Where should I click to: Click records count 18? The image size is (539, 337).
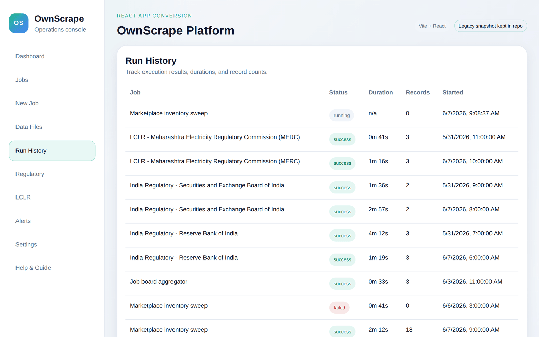click(x=409, y=330)
